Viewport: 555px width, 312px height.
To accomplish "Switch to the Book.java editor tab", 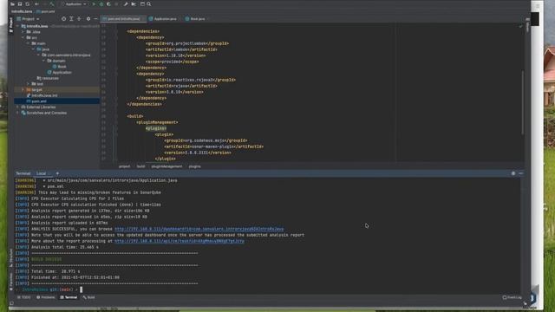I will (x=195, y=19).
